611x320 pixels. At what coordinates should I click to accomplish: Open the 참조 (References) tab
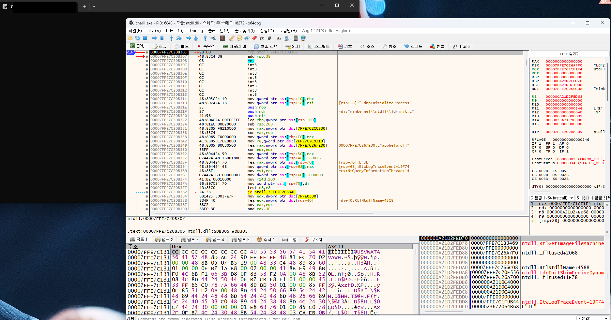(x=389, y=46)
